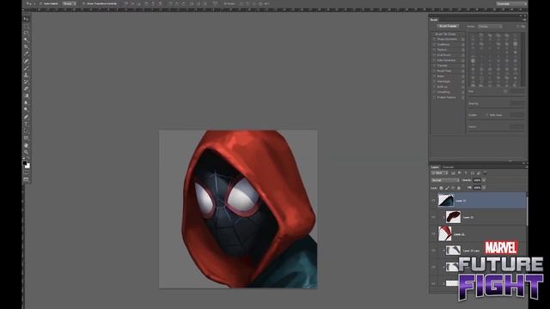Switch to the Layers tab
This screenshot has width=550, height=309.
435,167
